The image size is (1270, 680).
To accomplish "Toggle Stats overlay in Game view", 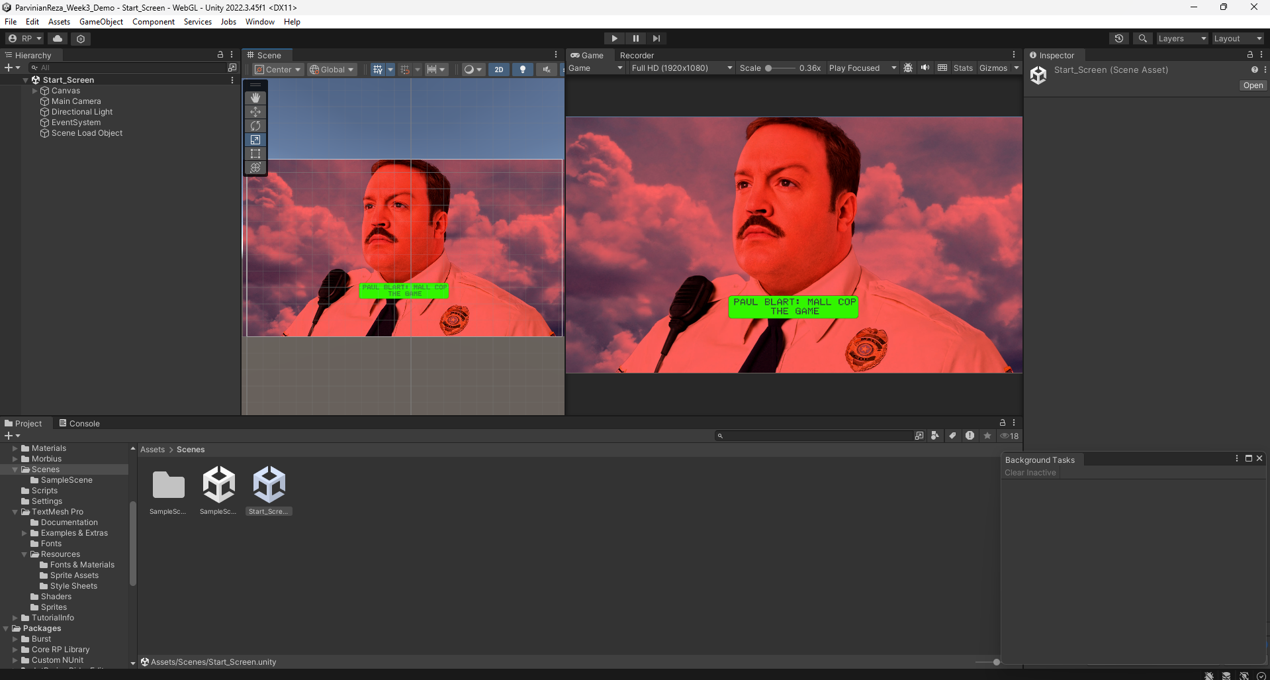I will 963,68.
